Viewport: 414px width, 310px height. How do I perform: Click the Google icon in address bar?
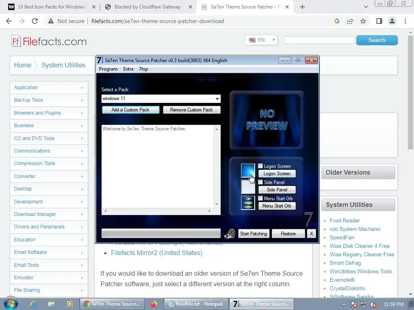[337, 21]
